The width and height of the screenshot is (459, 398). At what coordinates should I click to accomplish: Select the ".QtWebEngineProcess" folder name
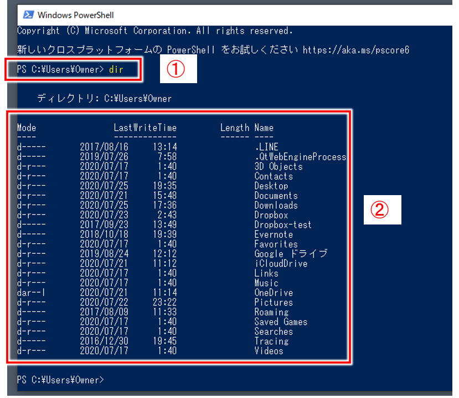pos(301,157)
